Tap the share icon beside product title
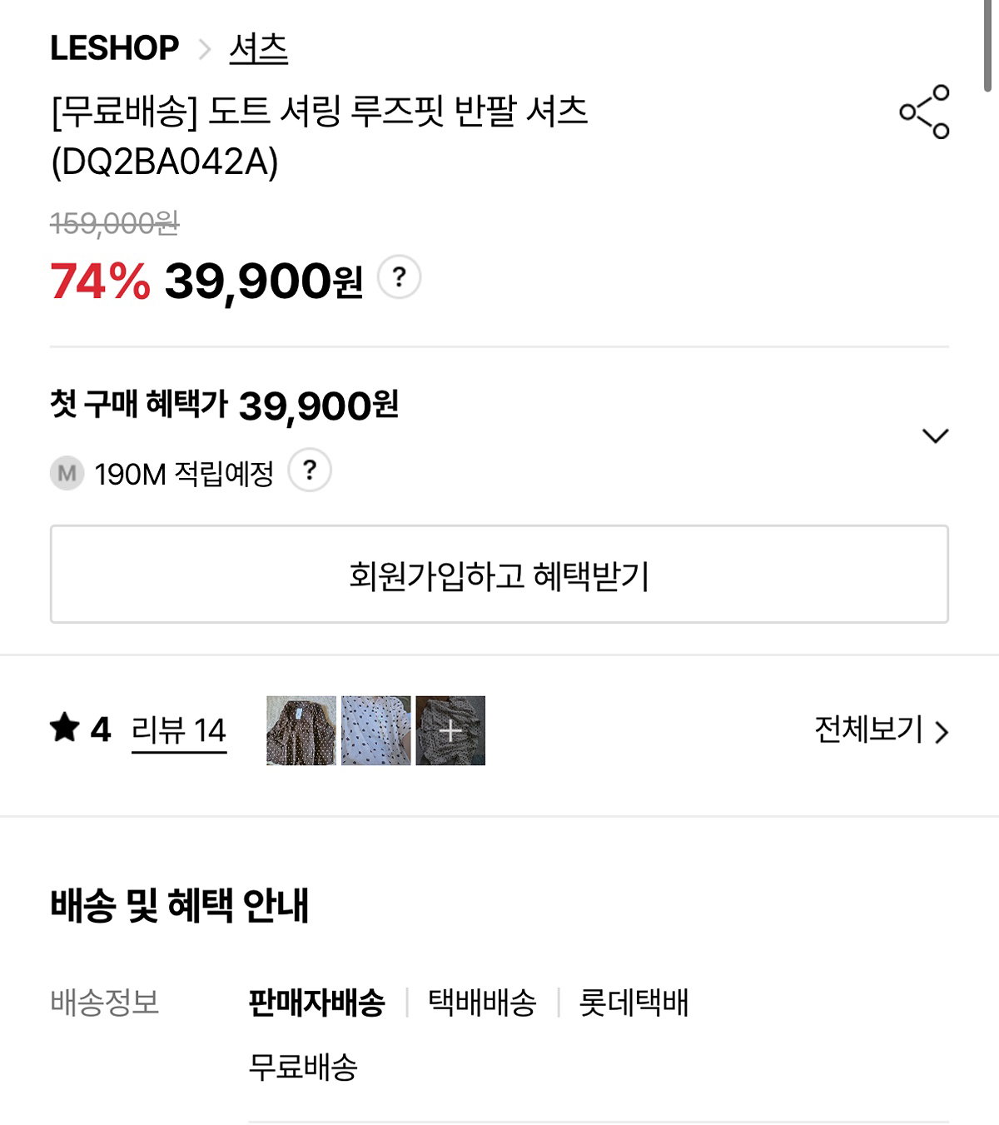This screenshot has height=1125, width=999. 924,112
